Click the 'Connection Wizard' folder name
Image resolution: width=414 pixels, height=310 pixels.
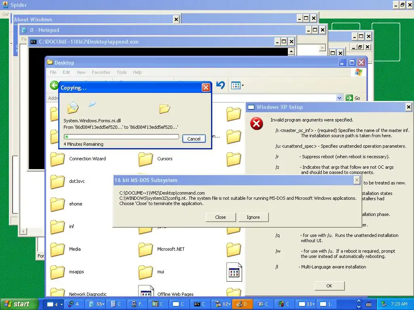(x=87, y=159)
